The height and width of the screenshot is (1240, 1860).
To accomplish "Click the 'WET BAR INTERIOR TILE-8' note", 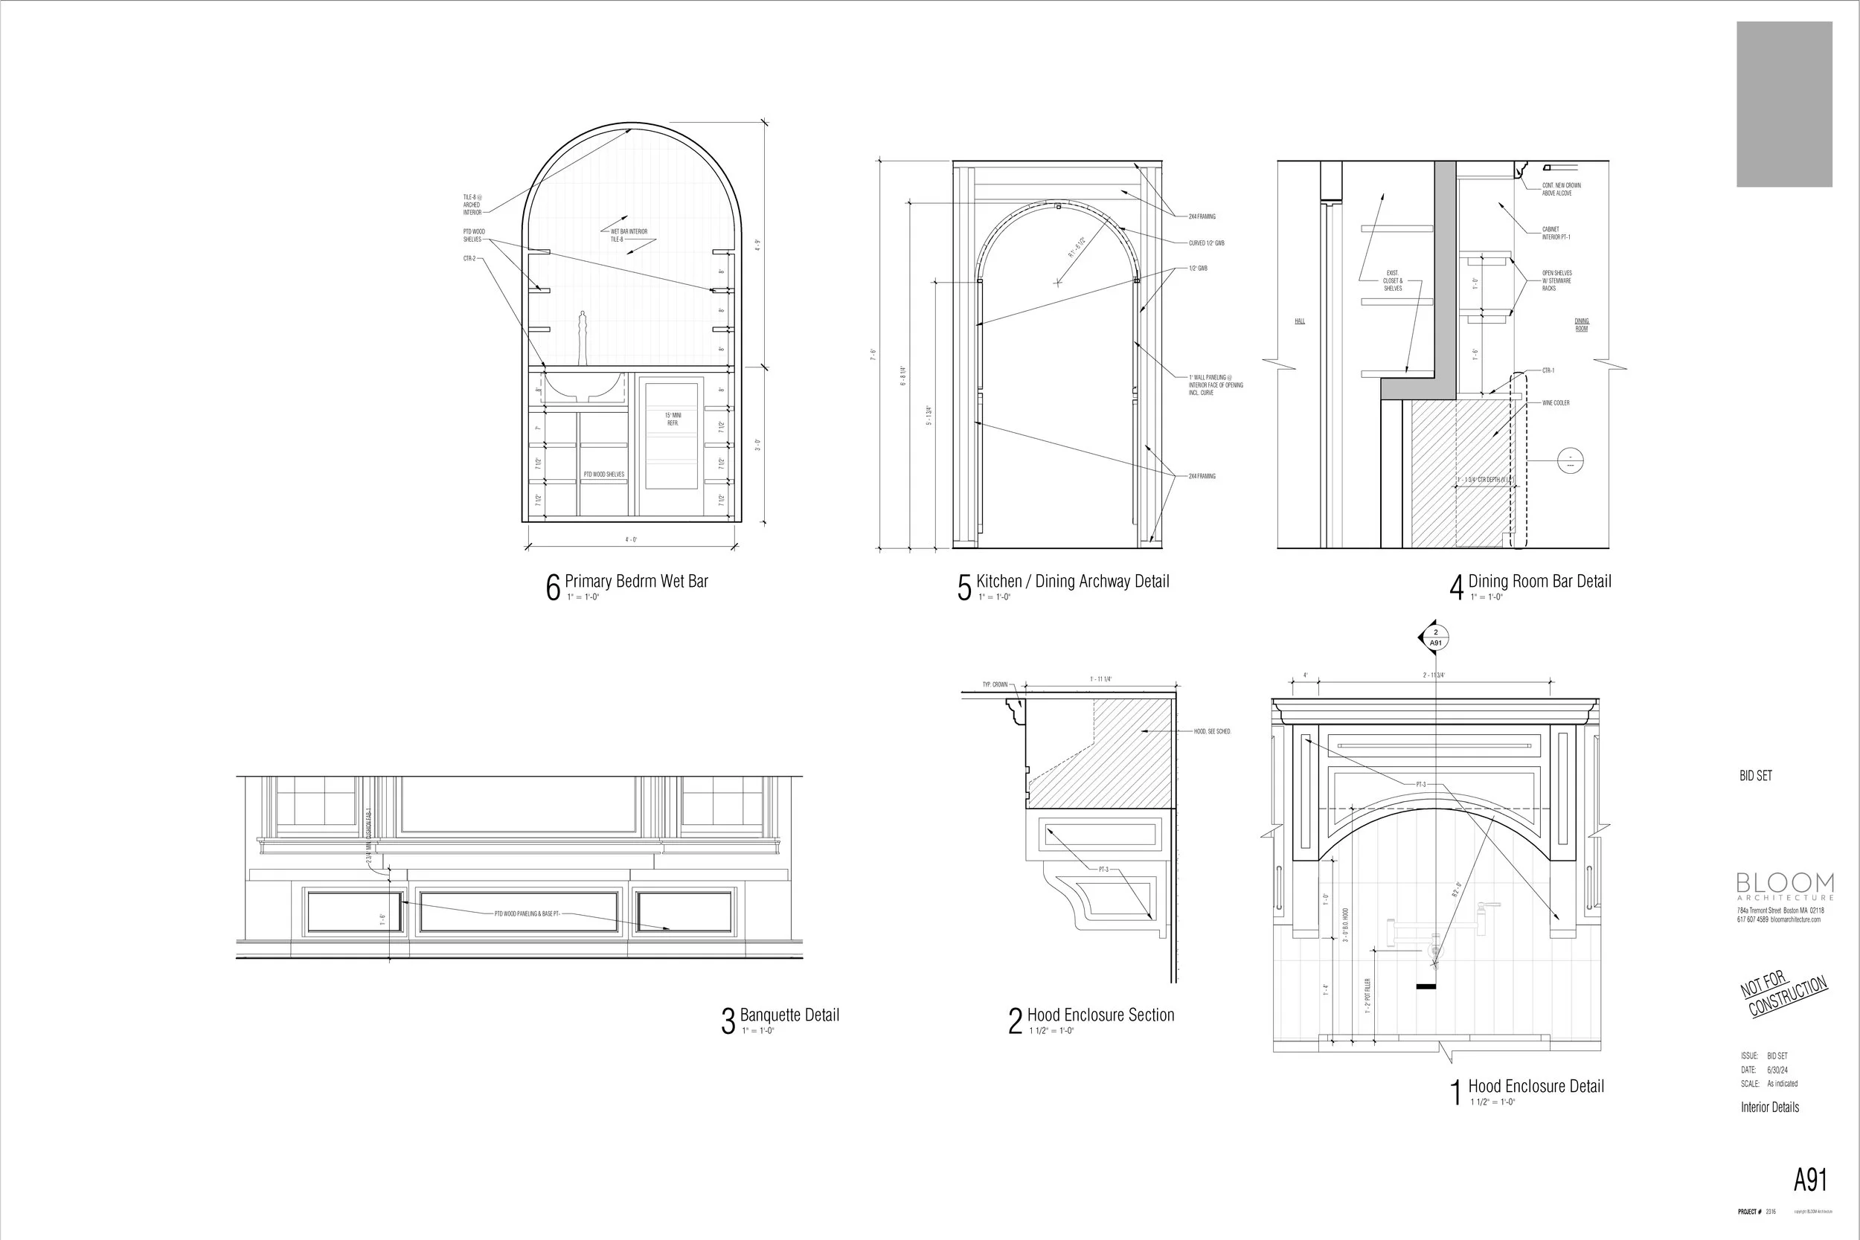I will point(629,236).
